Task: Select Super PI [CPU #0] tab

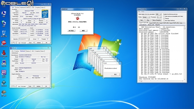Action: coord(144,23)
